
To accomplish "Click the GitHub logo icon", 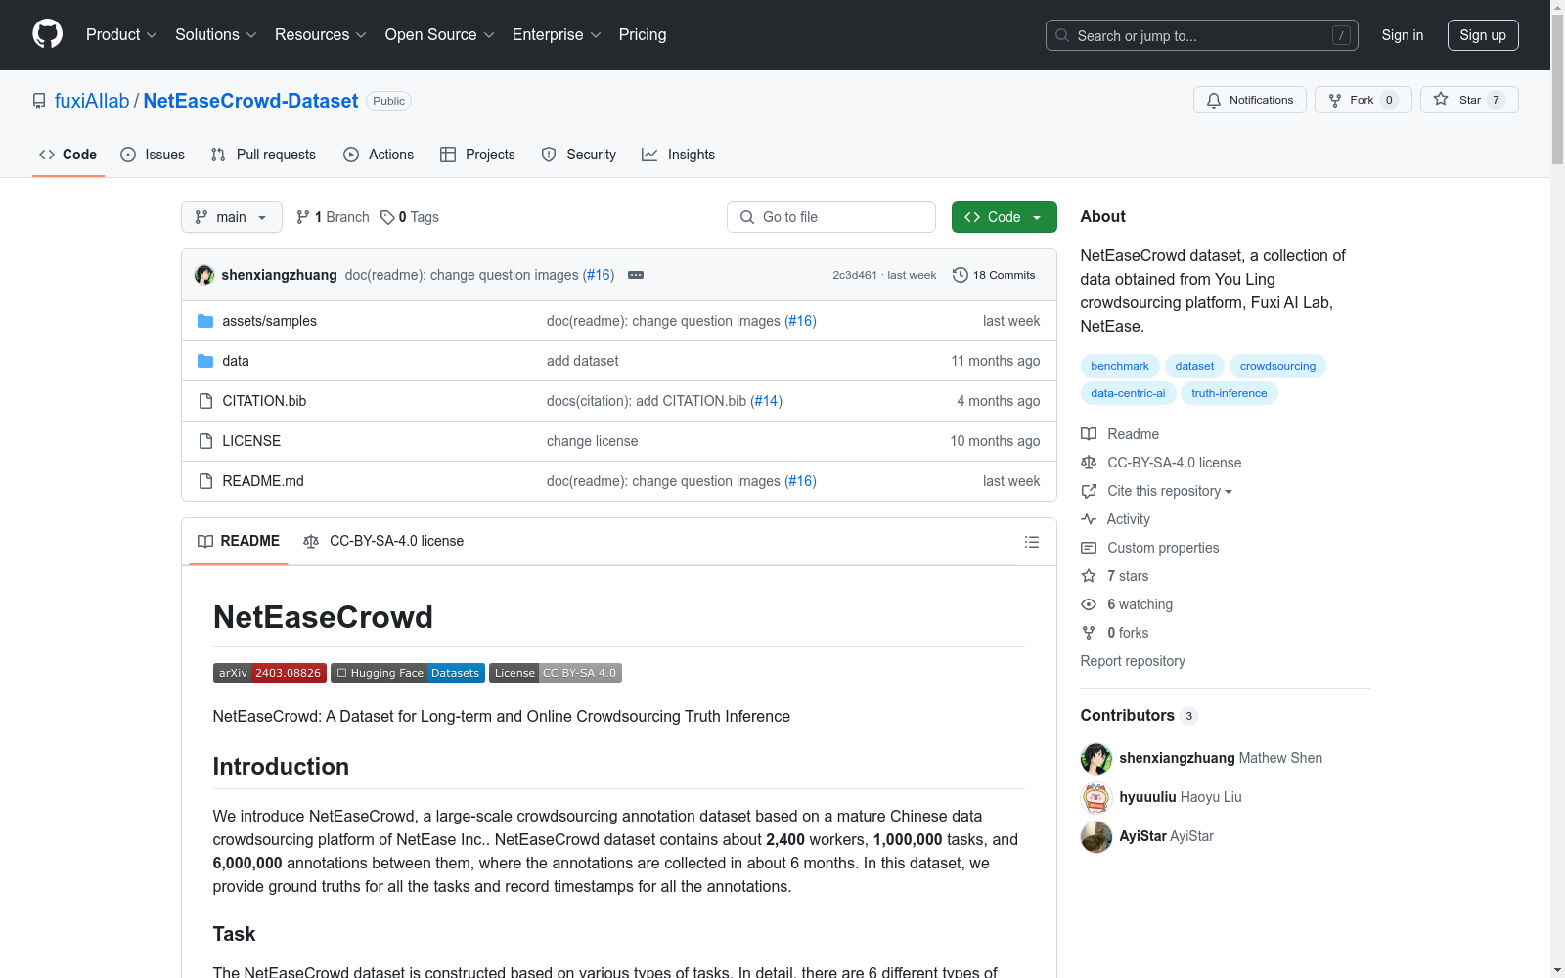I will click(47, 34).
